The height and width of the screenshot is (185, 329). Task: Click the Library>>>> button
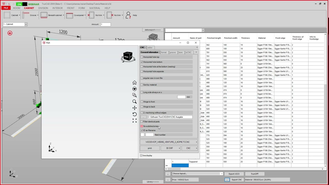pyautogui.click(x=153, y=182)
